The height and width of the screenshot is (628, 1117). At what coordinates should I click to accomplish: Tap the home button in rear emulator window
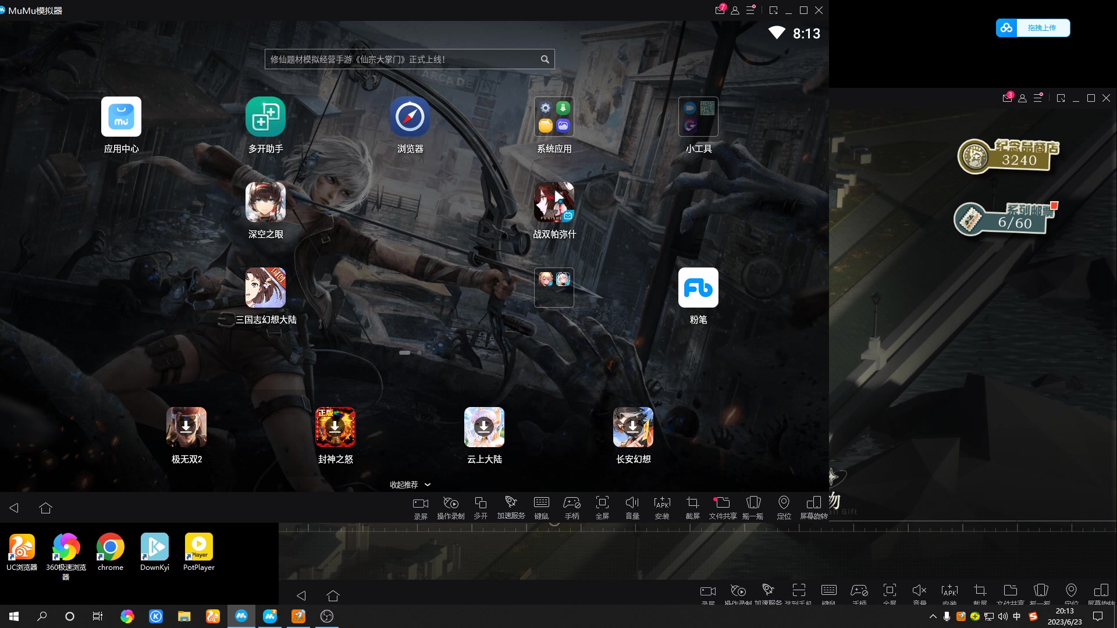coord(333,595)
